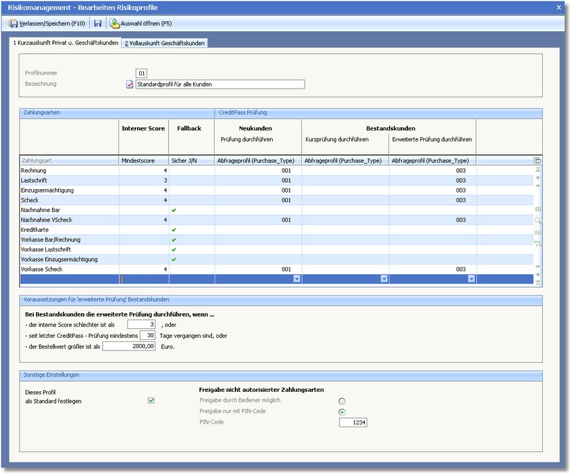Click 'Auswahl öffnen (F5)' button

(141, 24)
